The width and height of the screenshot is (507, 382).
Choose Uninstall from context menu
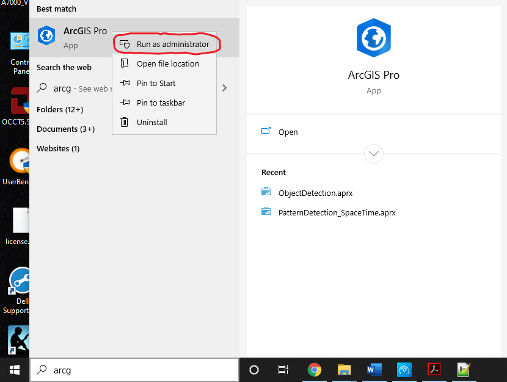164,123
